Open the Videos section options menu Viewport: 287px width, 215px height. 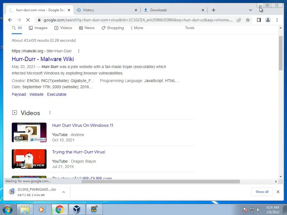tap(50, 113)
